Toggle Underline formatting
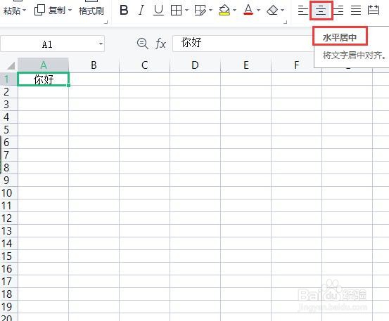389x321 pixels. click(x=158, y=10)
